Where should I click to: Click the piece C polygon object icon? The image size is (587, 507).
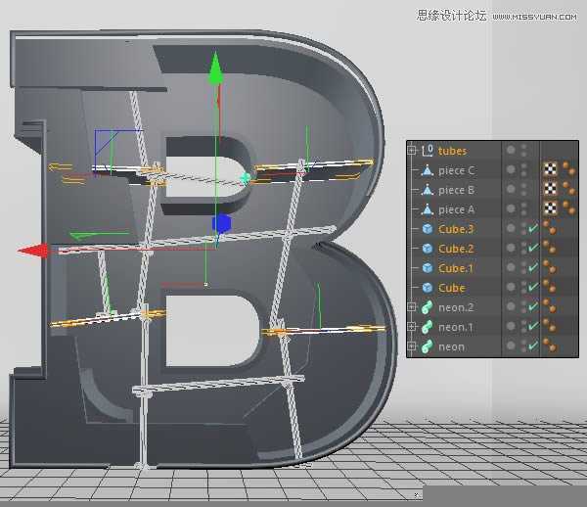428,170
